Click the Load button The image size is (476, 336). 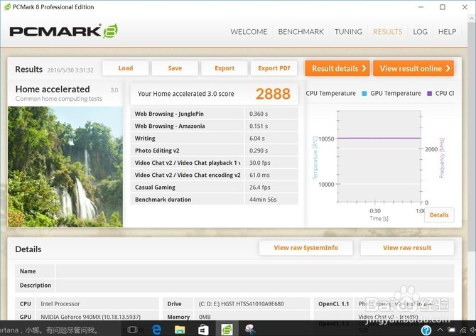126,68
